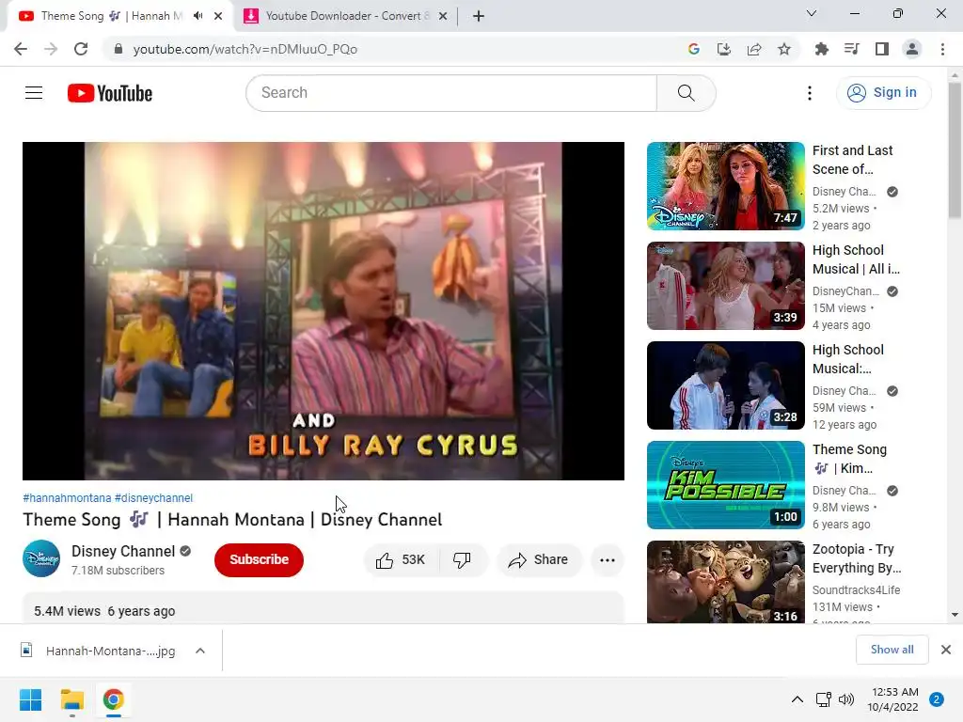Click the Google icon in address bar
The image size is (963, 722).
pos(694,49)
